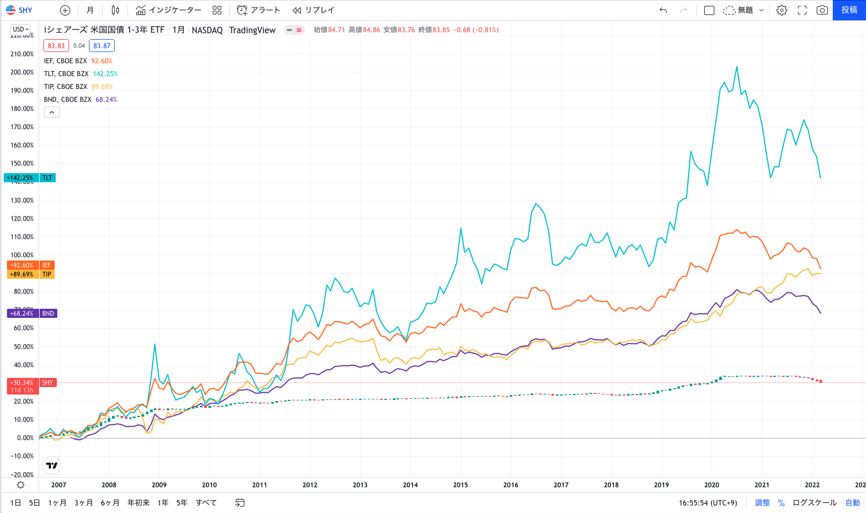Click the 始値 84.71 open value

click(x=330, y=30)
